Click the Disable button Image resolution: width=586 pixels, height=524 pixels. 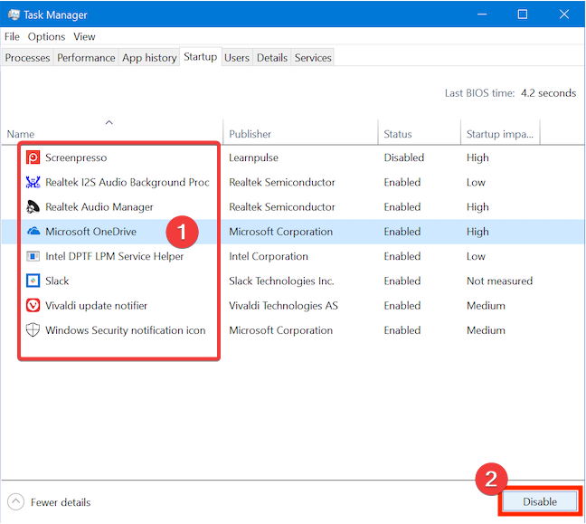click(x=539, y=501)
